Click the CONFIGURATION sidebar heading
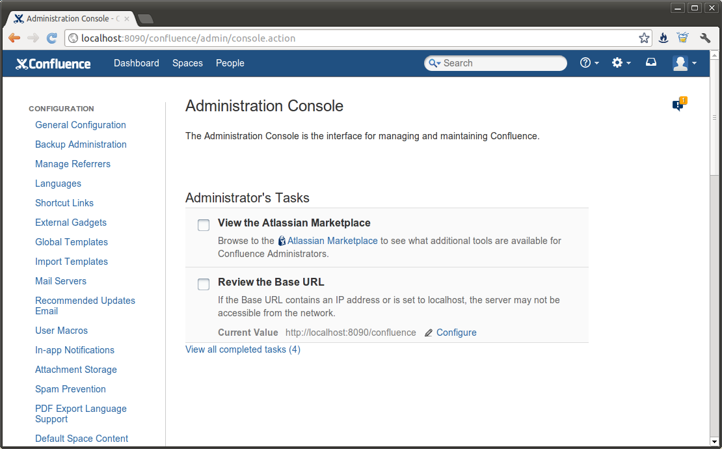The image size is (722, 449). [x=61, y=109]
